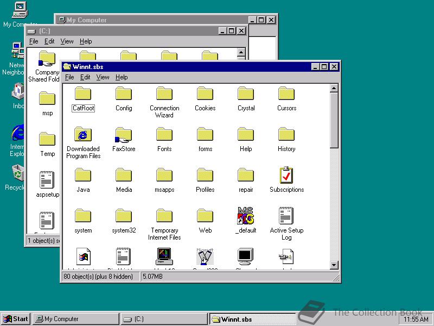The width and height of the screenshot is (434, 326).
Task: Open File menu in the C: window
Action: tap(34, 41)
